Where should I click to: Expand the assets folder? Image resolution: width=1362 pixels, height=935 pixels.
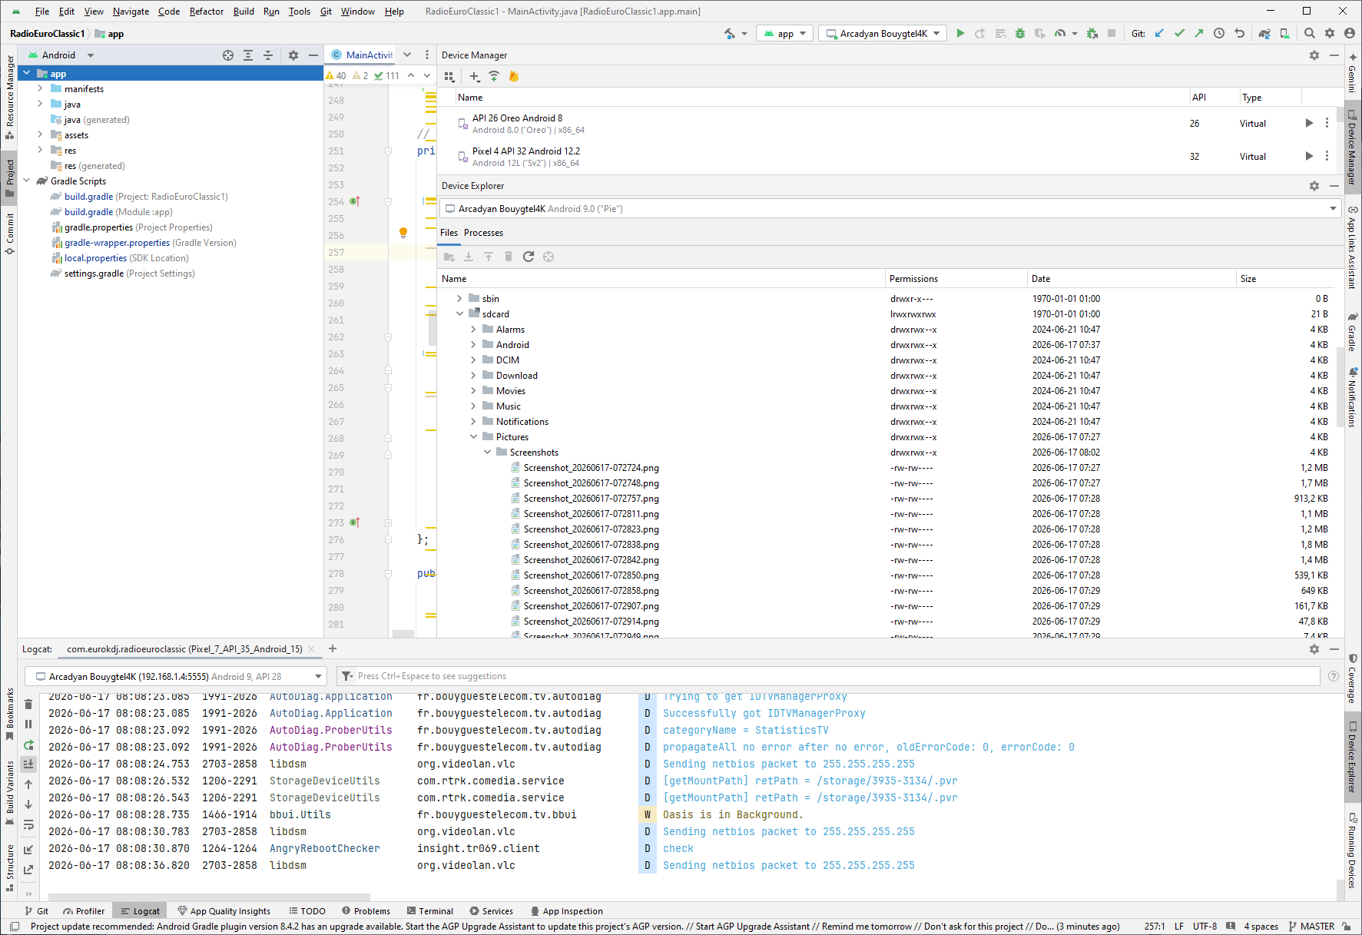(x=40, y=135)
